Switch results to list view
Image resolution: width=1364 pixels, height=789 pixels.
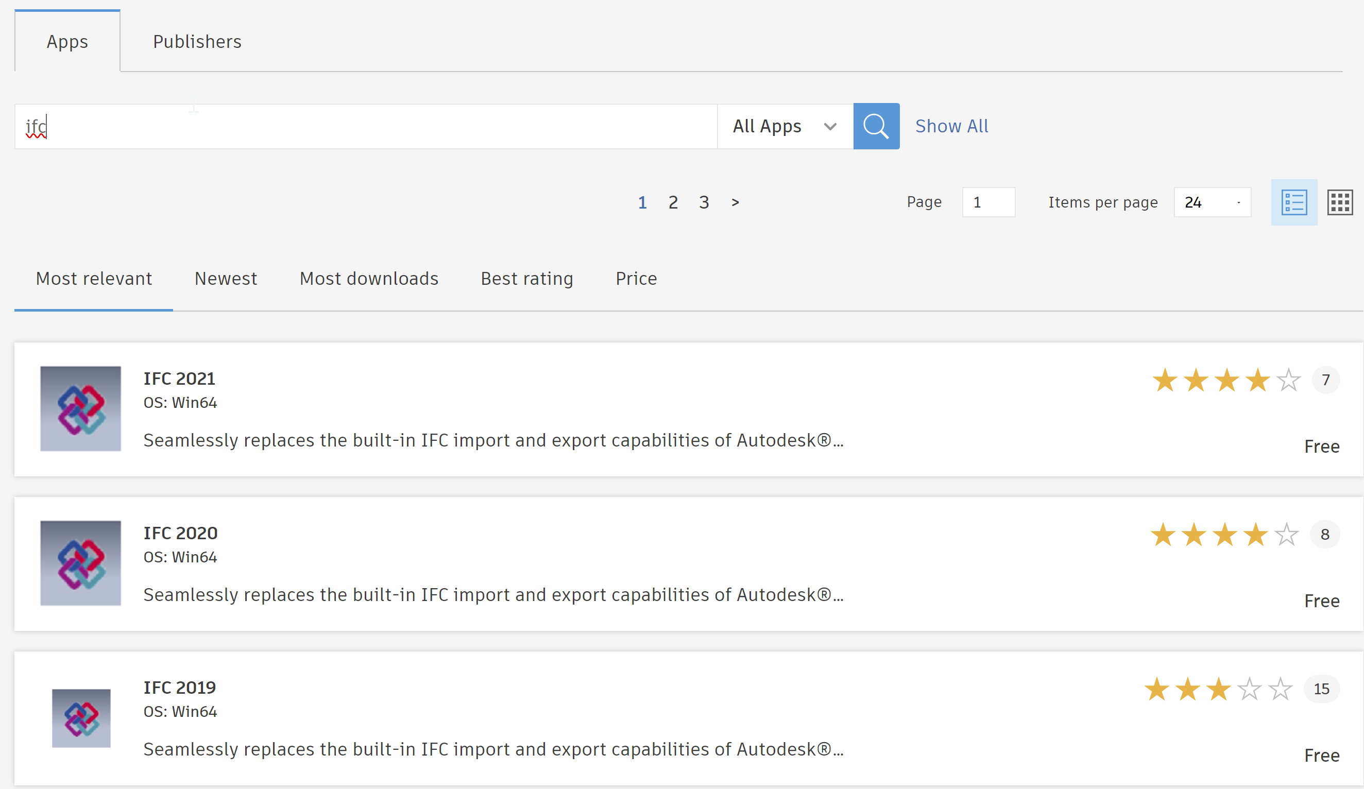point(1294,202)
